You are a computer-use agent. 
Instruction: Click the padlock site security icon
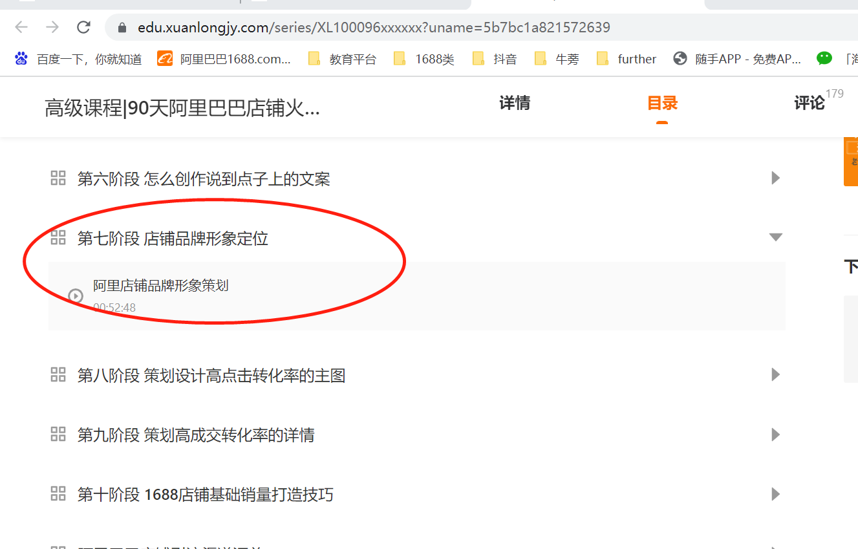tap(121, 28)
